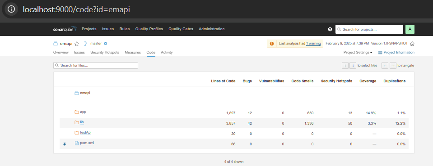Open Quality Gates in the top navigation
Screen dimensions: 433x166
tap(181, 29)
